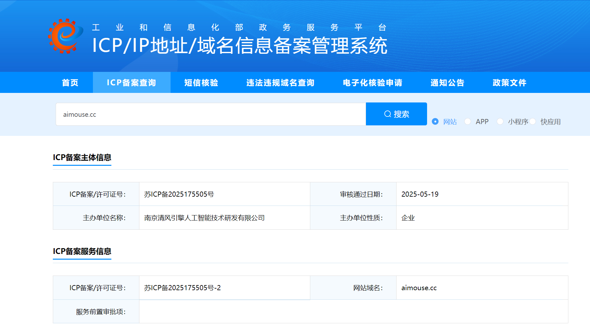Click the value 企业
This screenshot has width=590, height=336.
coord(408,218)
